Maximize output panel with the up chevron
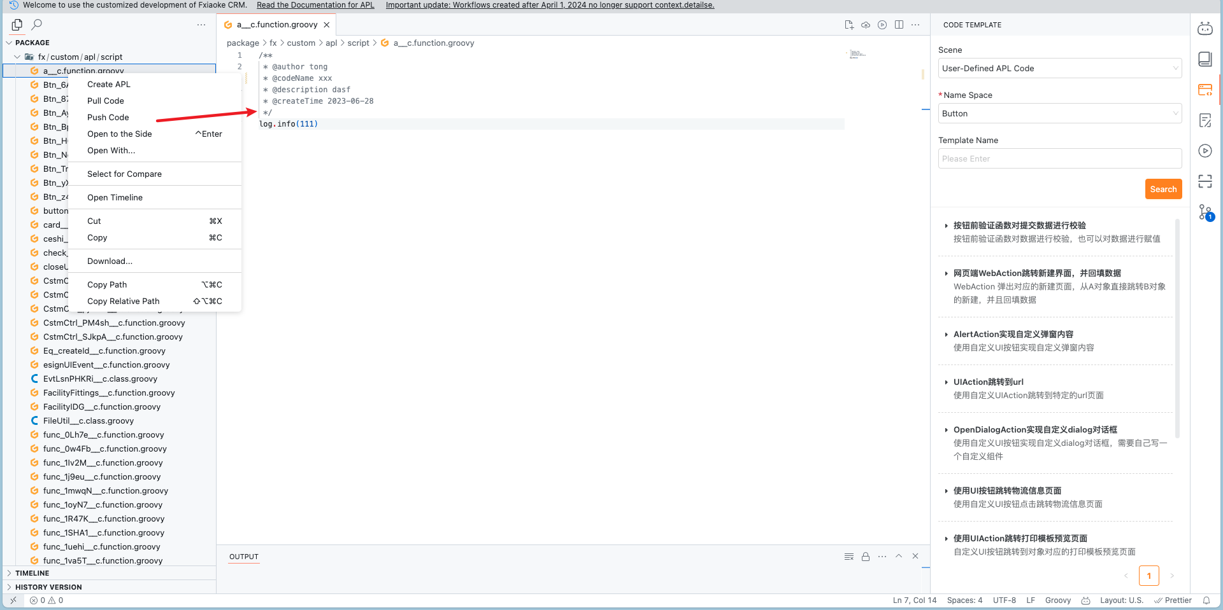 pos(899,556)
